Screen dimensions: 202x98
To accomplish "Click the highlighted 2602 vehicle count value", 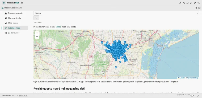I will tap(58, 27).
